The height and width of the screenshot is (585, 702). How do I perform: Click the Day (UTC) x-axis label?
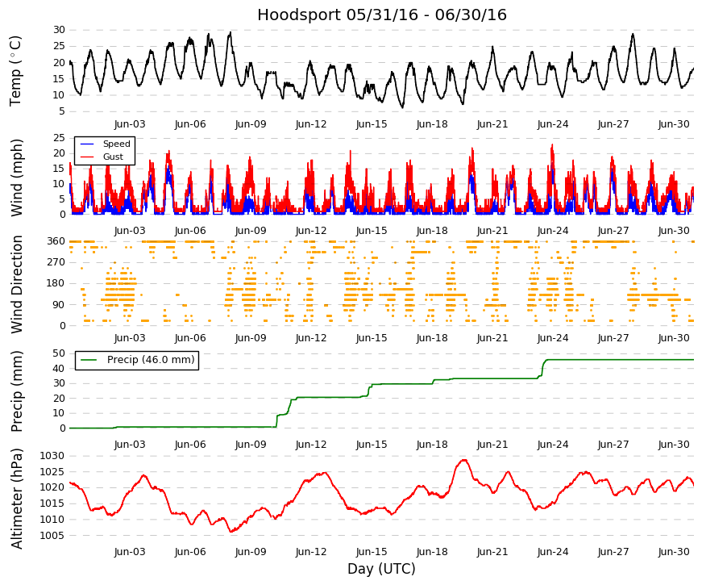coord(381,569)
